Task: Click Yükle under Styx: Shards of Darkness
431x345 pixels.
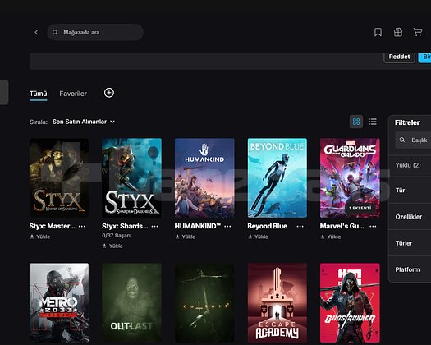Action: tap(112, 246)
